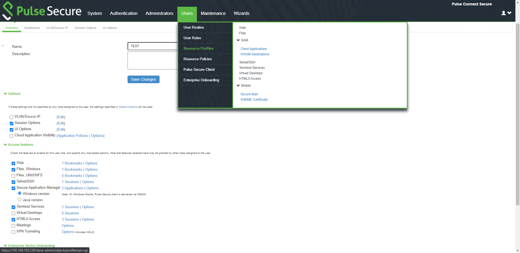This screenshot has width=520, height=253.
Task: Uncheck the UI Options checkbox
Action: coord(11,130)
